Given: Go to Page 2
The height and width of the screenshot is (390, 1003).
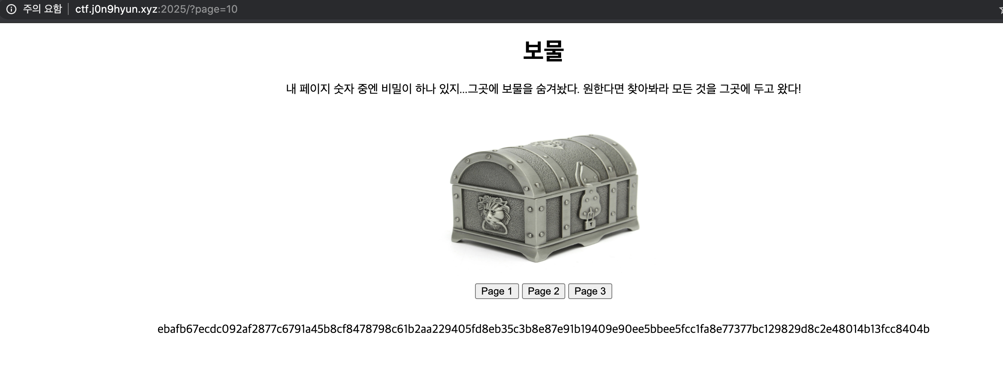Looking at the screenshot, I should (x=543, y=291).
